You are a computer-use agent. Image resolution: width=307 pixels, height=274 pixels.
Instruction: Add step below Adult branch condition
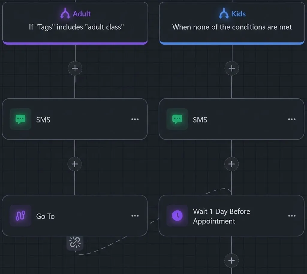click(75, 68)
